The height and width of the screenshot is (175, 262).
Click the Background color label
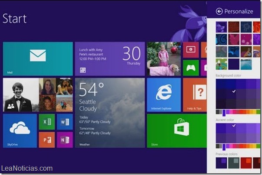[x=228, y=75]
